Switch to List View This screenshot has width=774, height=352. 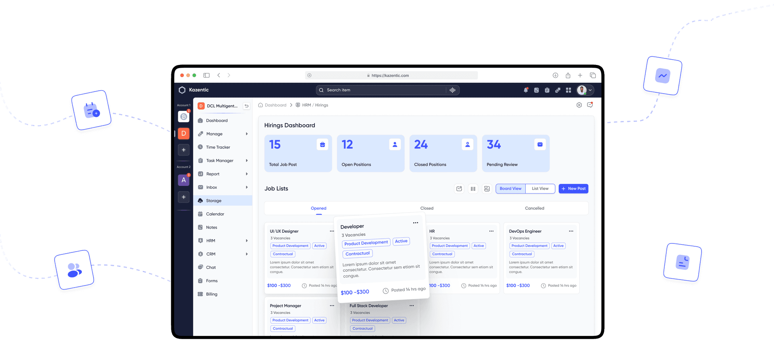coord(540,189)
